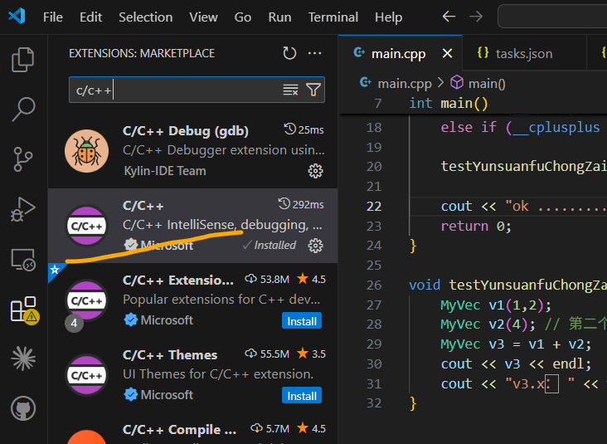Click the EXTENSIONS: MARKETPLACE panel title

tap(142, 53)
